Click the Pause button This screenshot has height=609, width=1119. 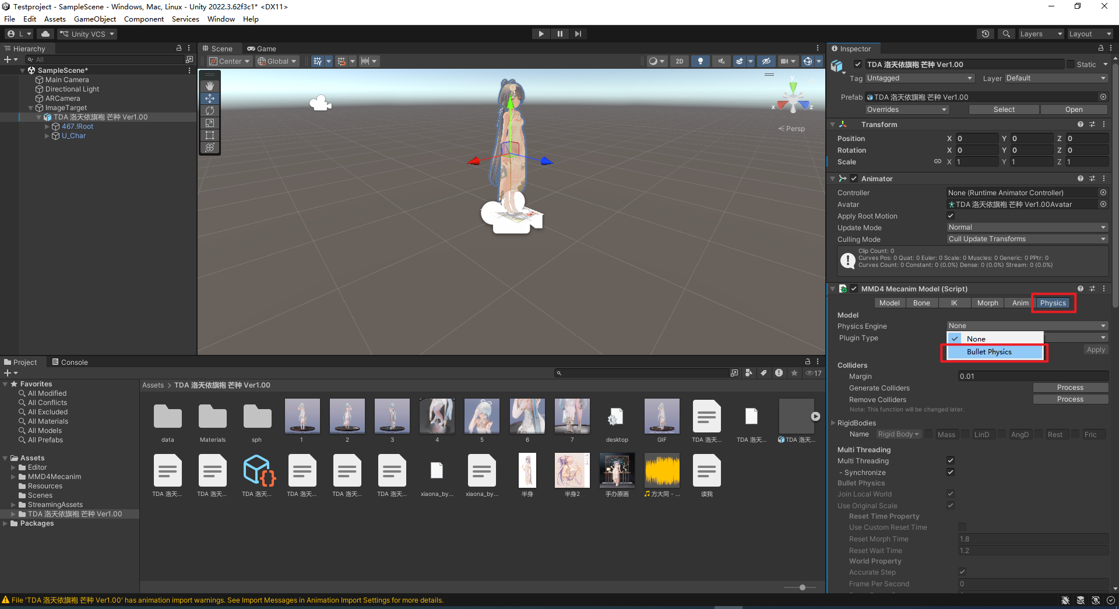pos(559,34)
